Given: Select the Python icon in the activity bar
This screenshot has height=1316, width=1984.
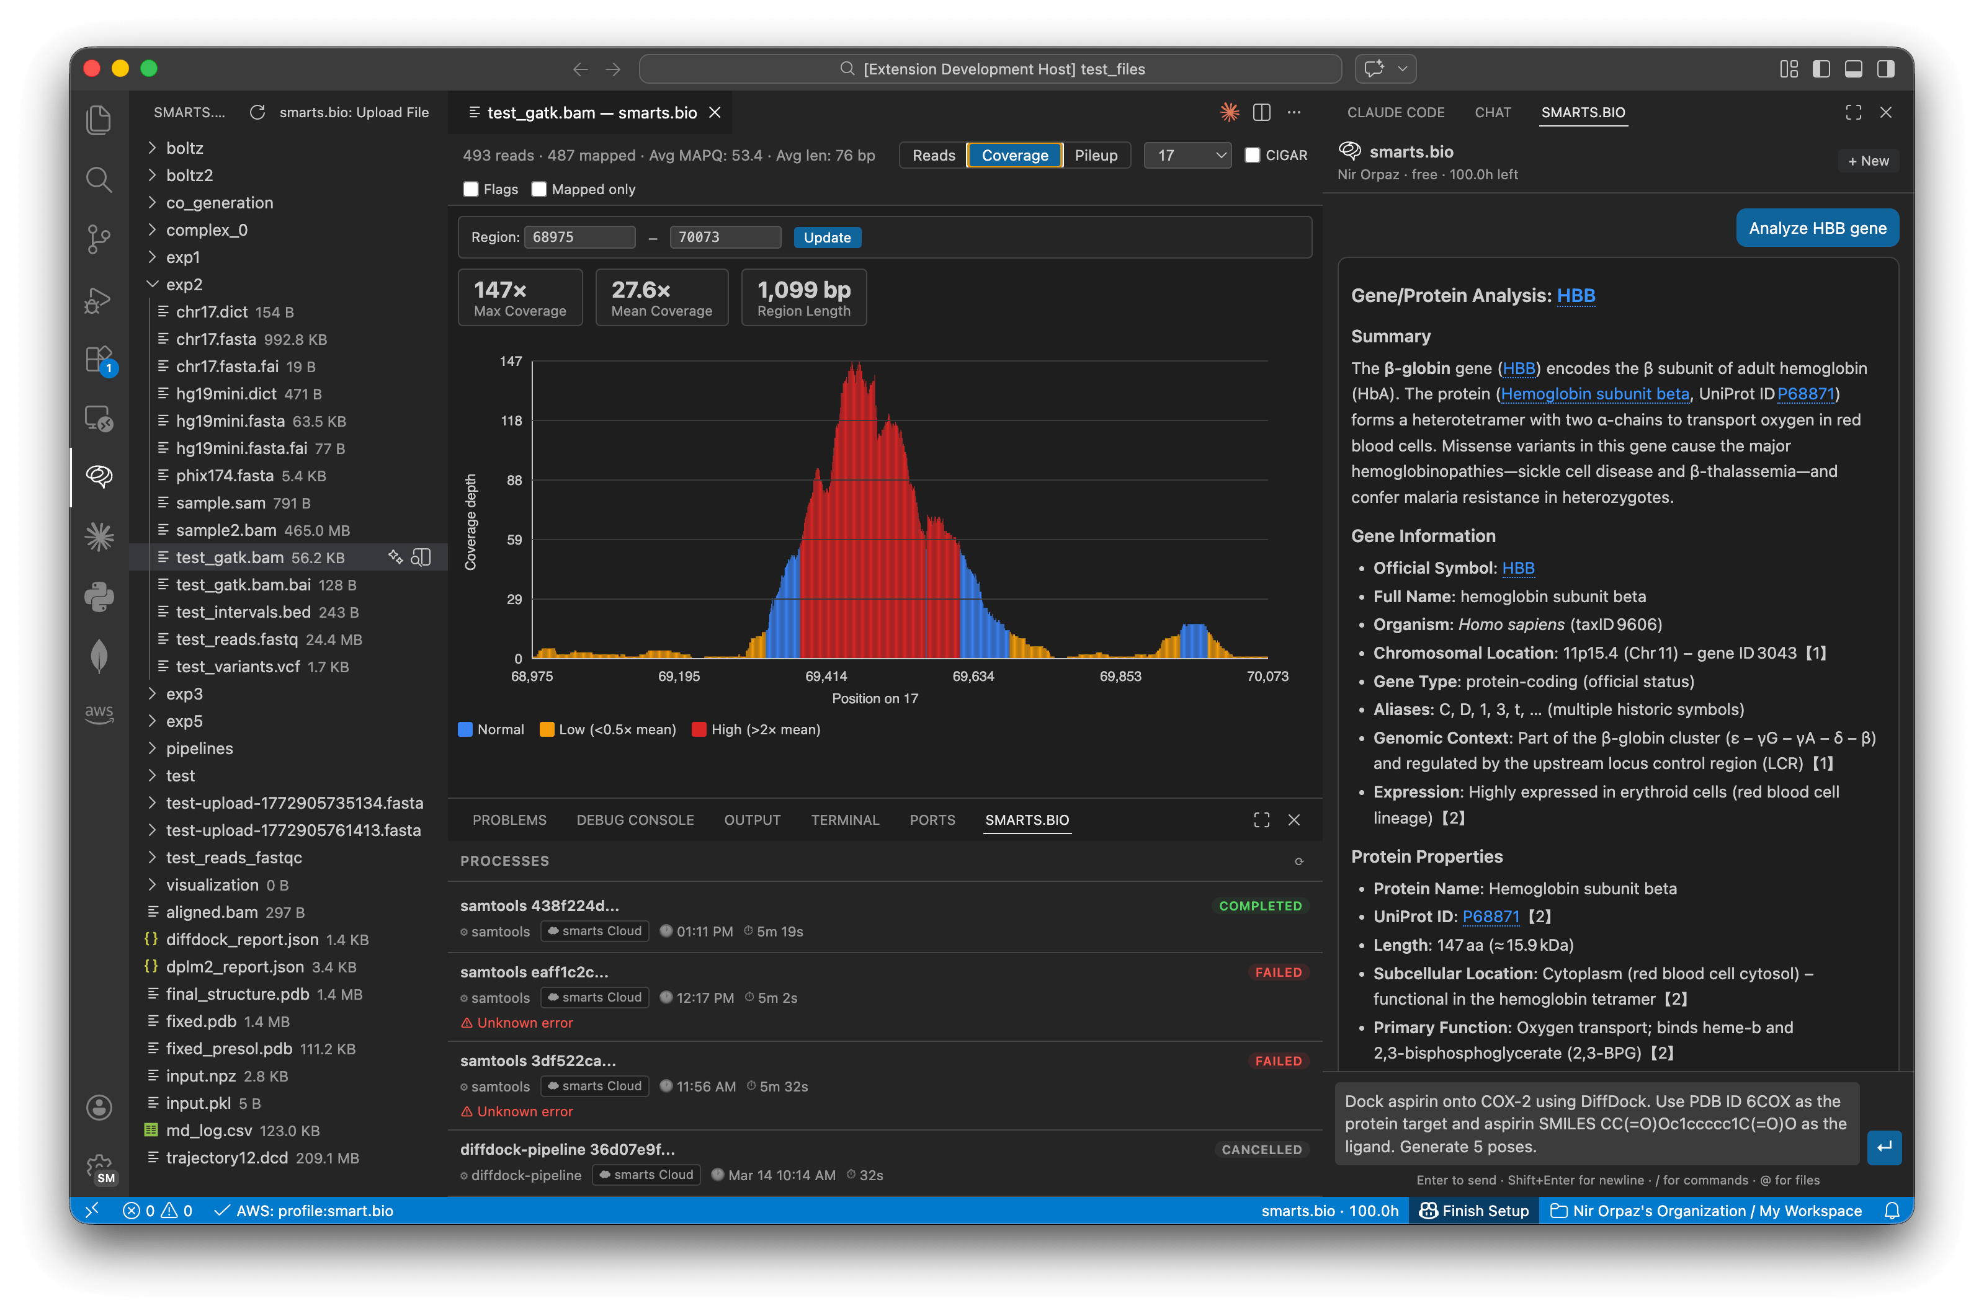Looking at the screenshot, I should coord(99,596).
